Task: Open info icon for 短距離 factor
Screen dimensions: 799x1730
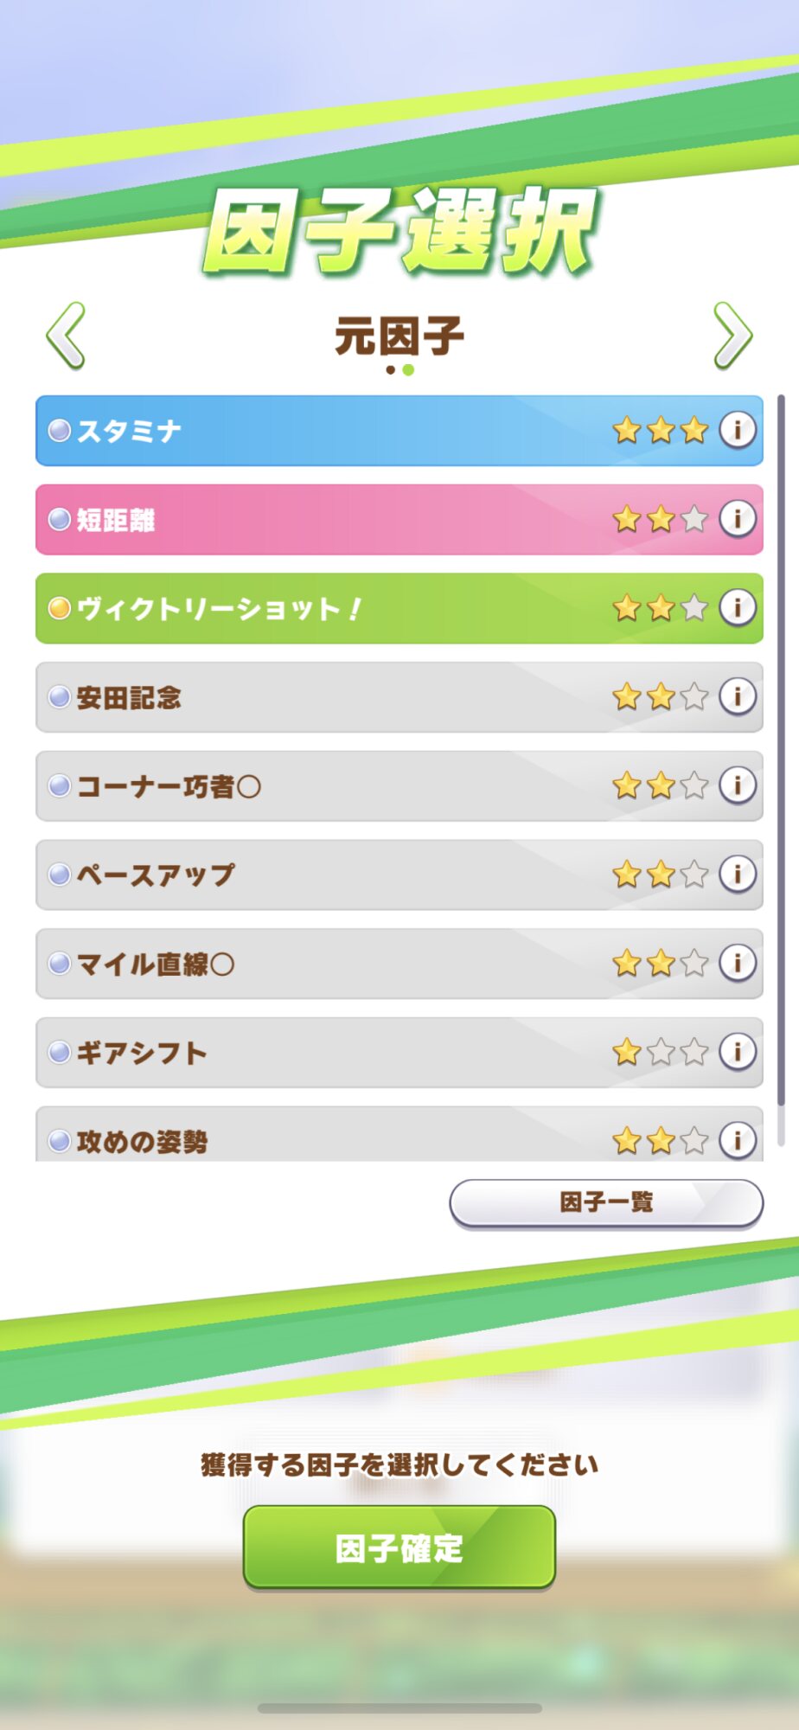Action: click(x=738, y=519)
